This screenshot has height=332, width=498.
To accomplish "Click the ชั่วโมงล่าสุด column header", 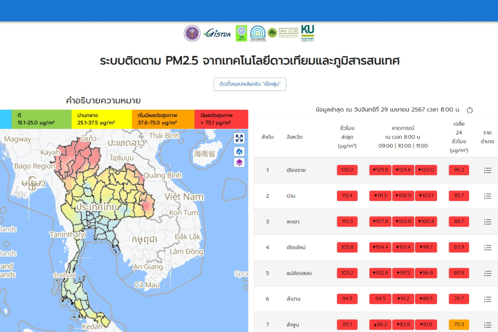I will [347, 137].
